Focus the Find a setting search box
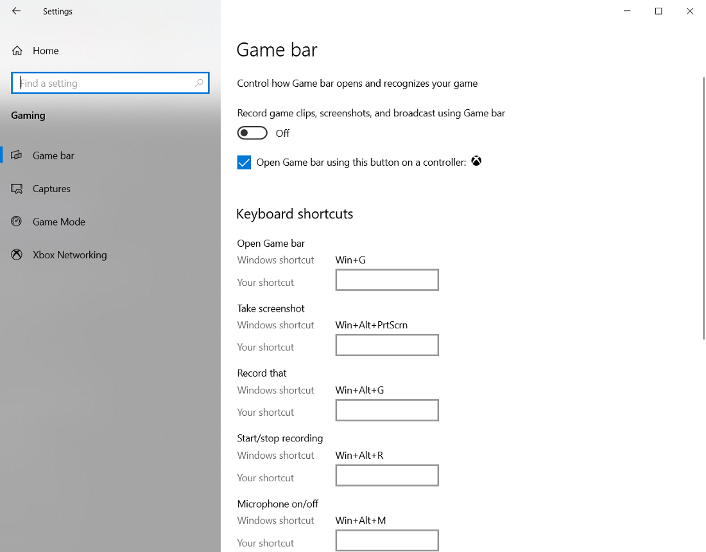This screenshot has height=552, width=706. (110, 83)
